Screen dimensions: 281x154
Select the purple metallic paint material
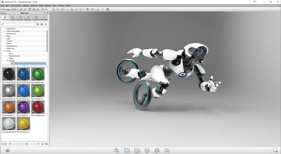(23, 107)
